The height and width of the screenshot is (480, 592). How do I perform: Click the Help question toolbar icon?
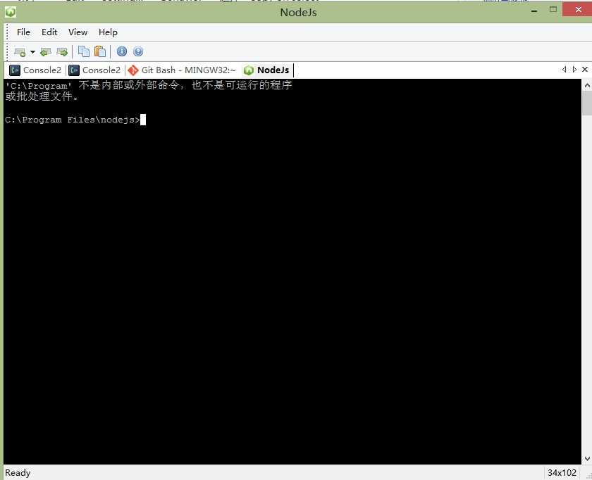click(138, 51)
